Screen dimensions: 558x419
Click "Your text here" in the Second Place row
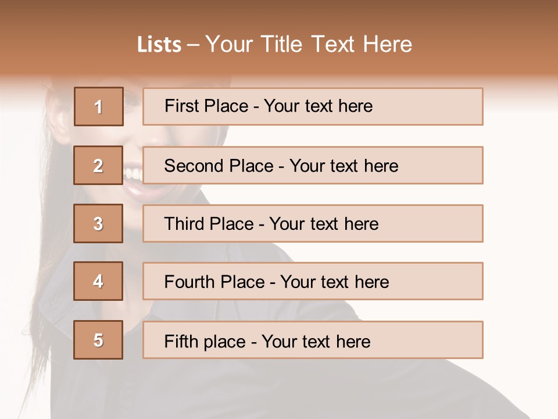[344, 166]
